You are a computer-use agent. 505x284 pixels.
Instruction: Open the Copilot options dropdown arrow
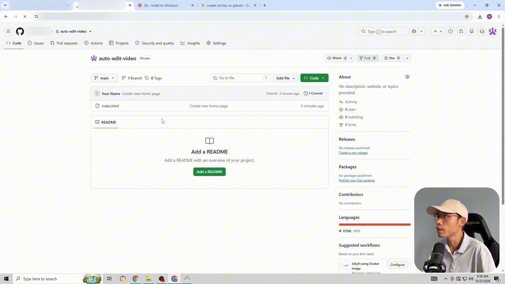421,32
